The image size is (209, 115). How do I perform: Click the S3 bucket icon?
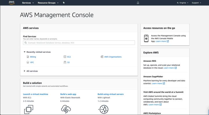coord(65,62)
